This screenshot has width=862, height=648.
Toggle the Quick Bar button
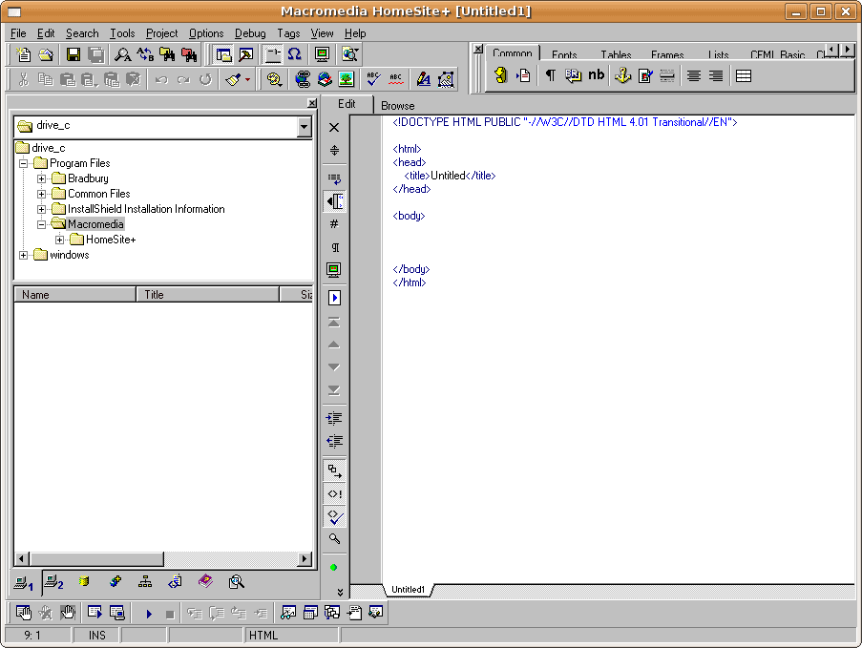point(273,54)
